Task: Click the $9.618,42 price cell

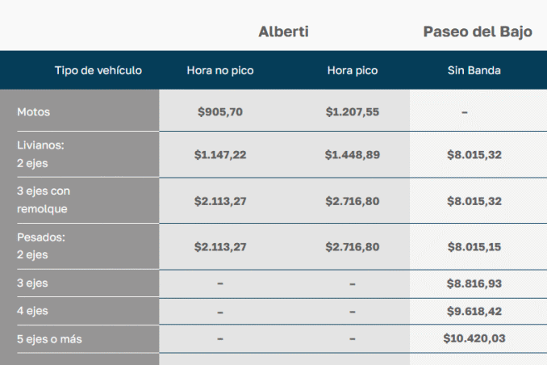Action: point(474,311)
